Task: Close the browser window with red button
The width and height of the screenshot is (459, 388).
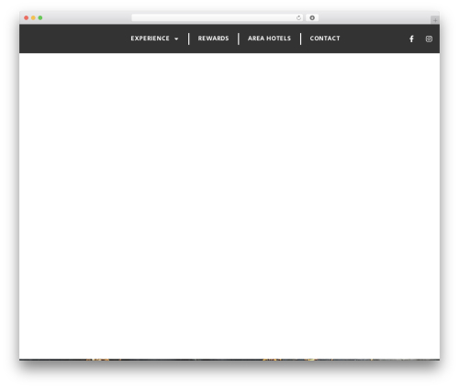Action: click(27, 18)
